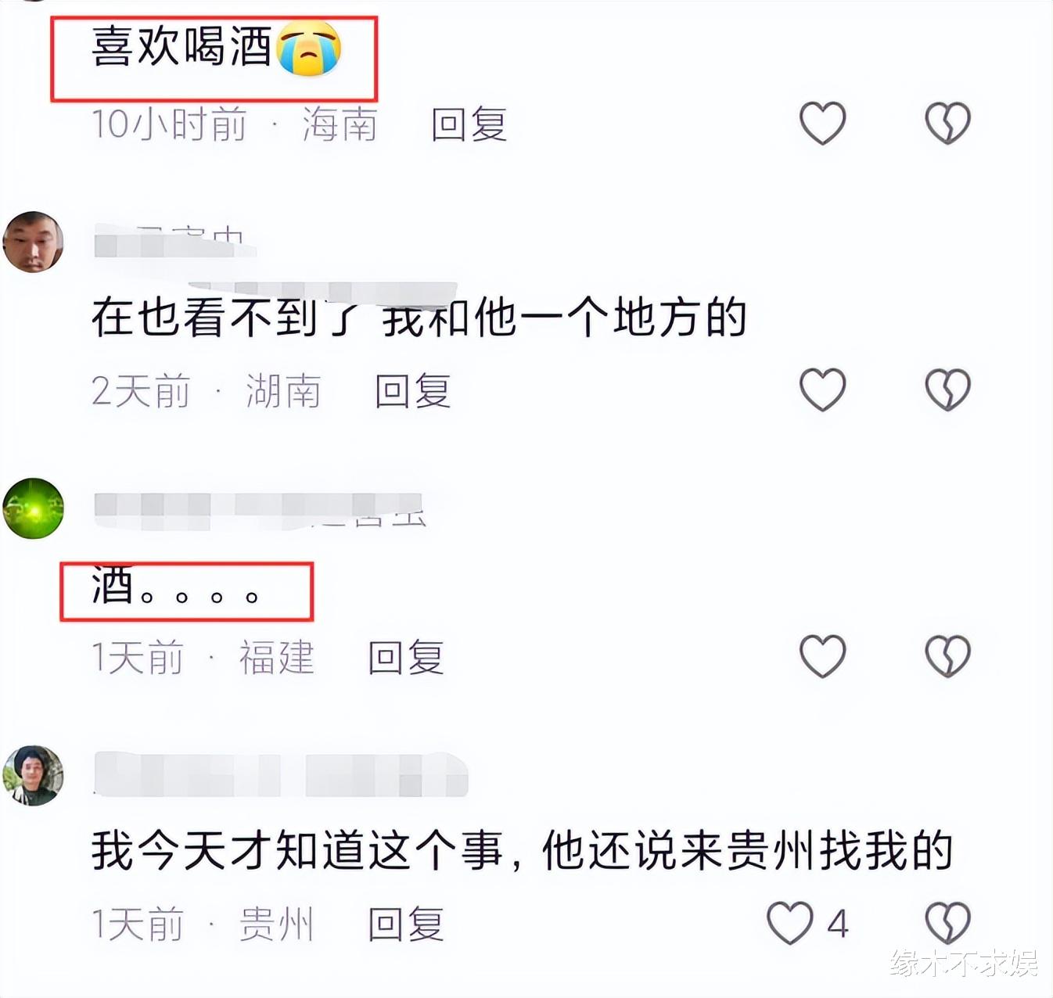Reply to the 海南 comment via 回复
This screenshot has width=1053, height=998.
[469, 124]
